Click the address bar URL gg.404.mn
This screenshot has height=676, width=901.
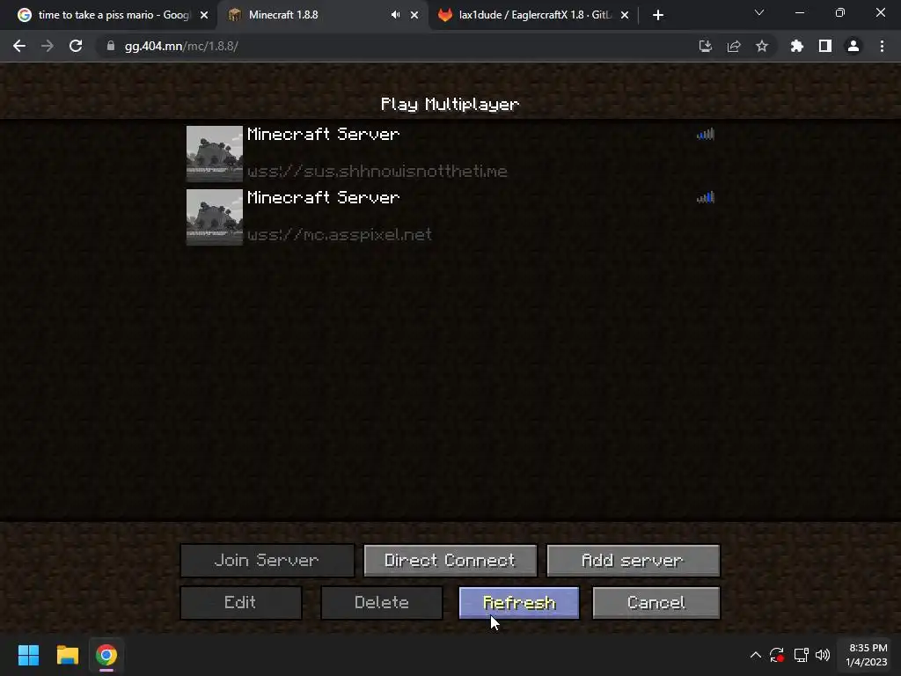[x=181, y=46]
